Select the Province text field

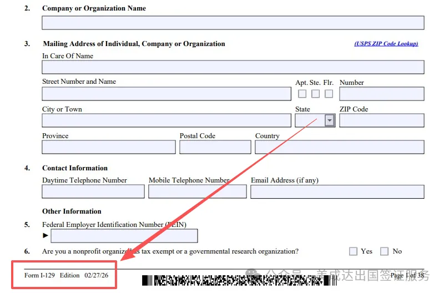(x=108, y=147)
